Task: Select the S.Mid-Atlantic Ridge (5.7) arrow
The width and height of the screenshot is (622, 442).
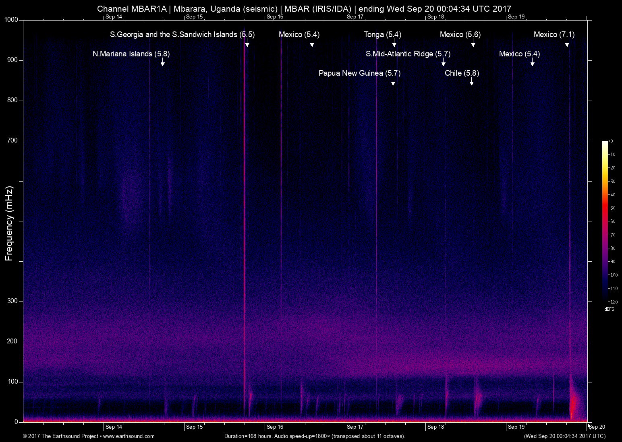Action: click(x=444, y=64)
